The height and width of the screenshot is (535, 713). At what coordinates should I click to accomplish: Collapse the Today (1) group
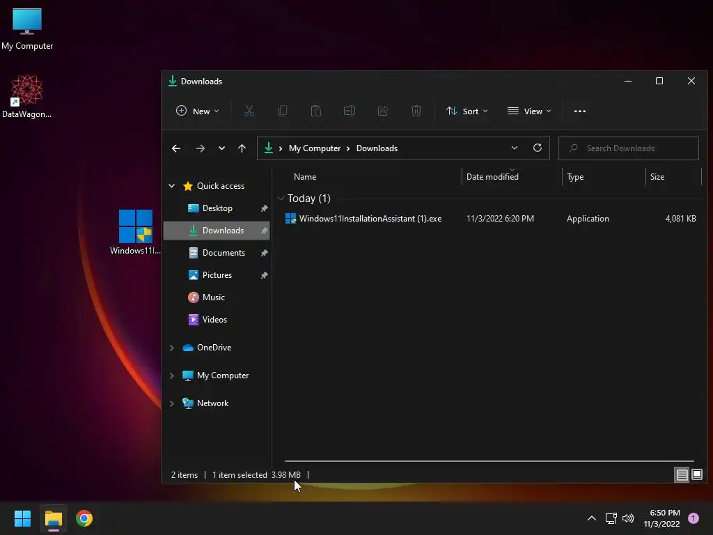click(x=281, y=199)
